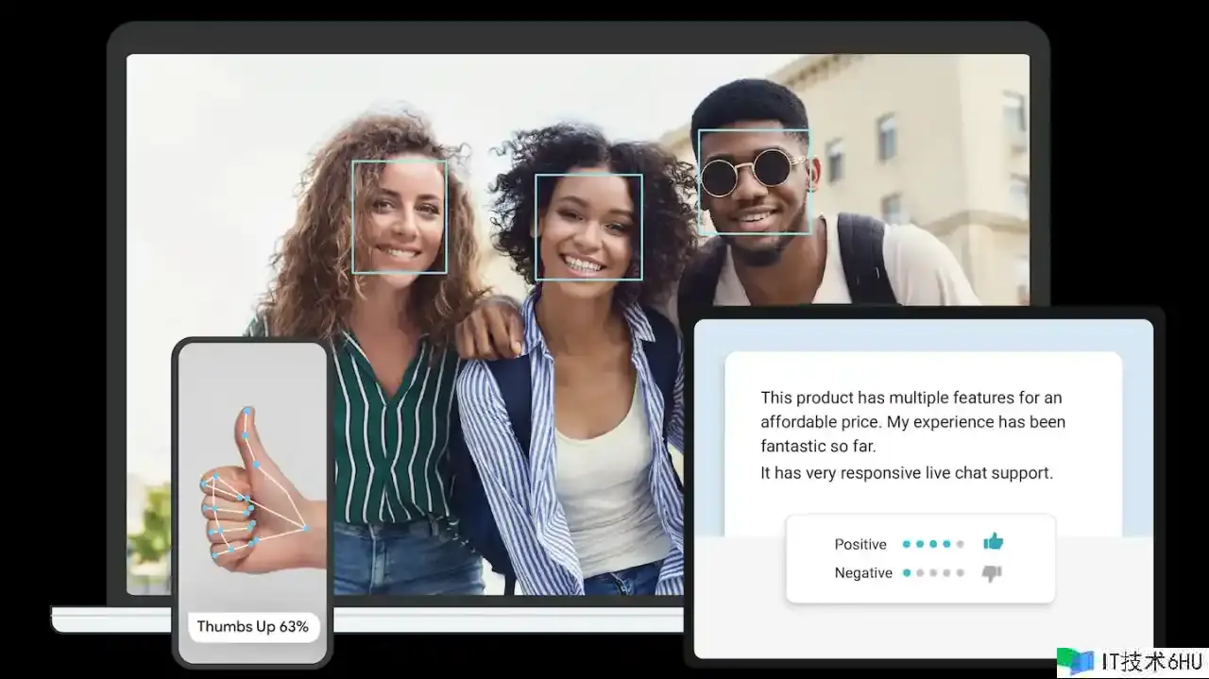Click the first teal dot in Negative row
Viewport: 1209px width, 679px height.
pos(907,572)
